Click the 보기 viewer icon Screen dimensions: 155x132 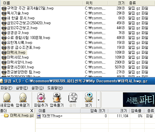point(89,97)
